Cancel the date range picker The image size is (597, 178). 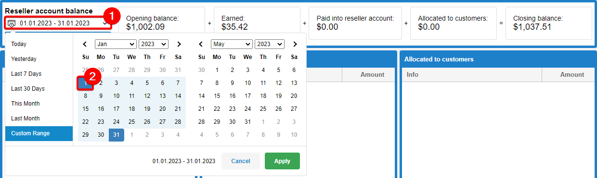[241, 161]
